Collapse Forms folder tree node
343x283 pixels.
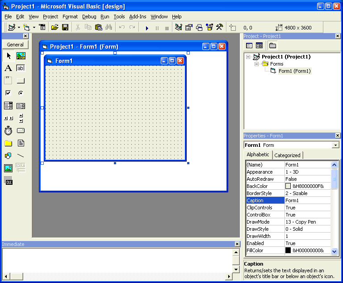pos(256,64)
